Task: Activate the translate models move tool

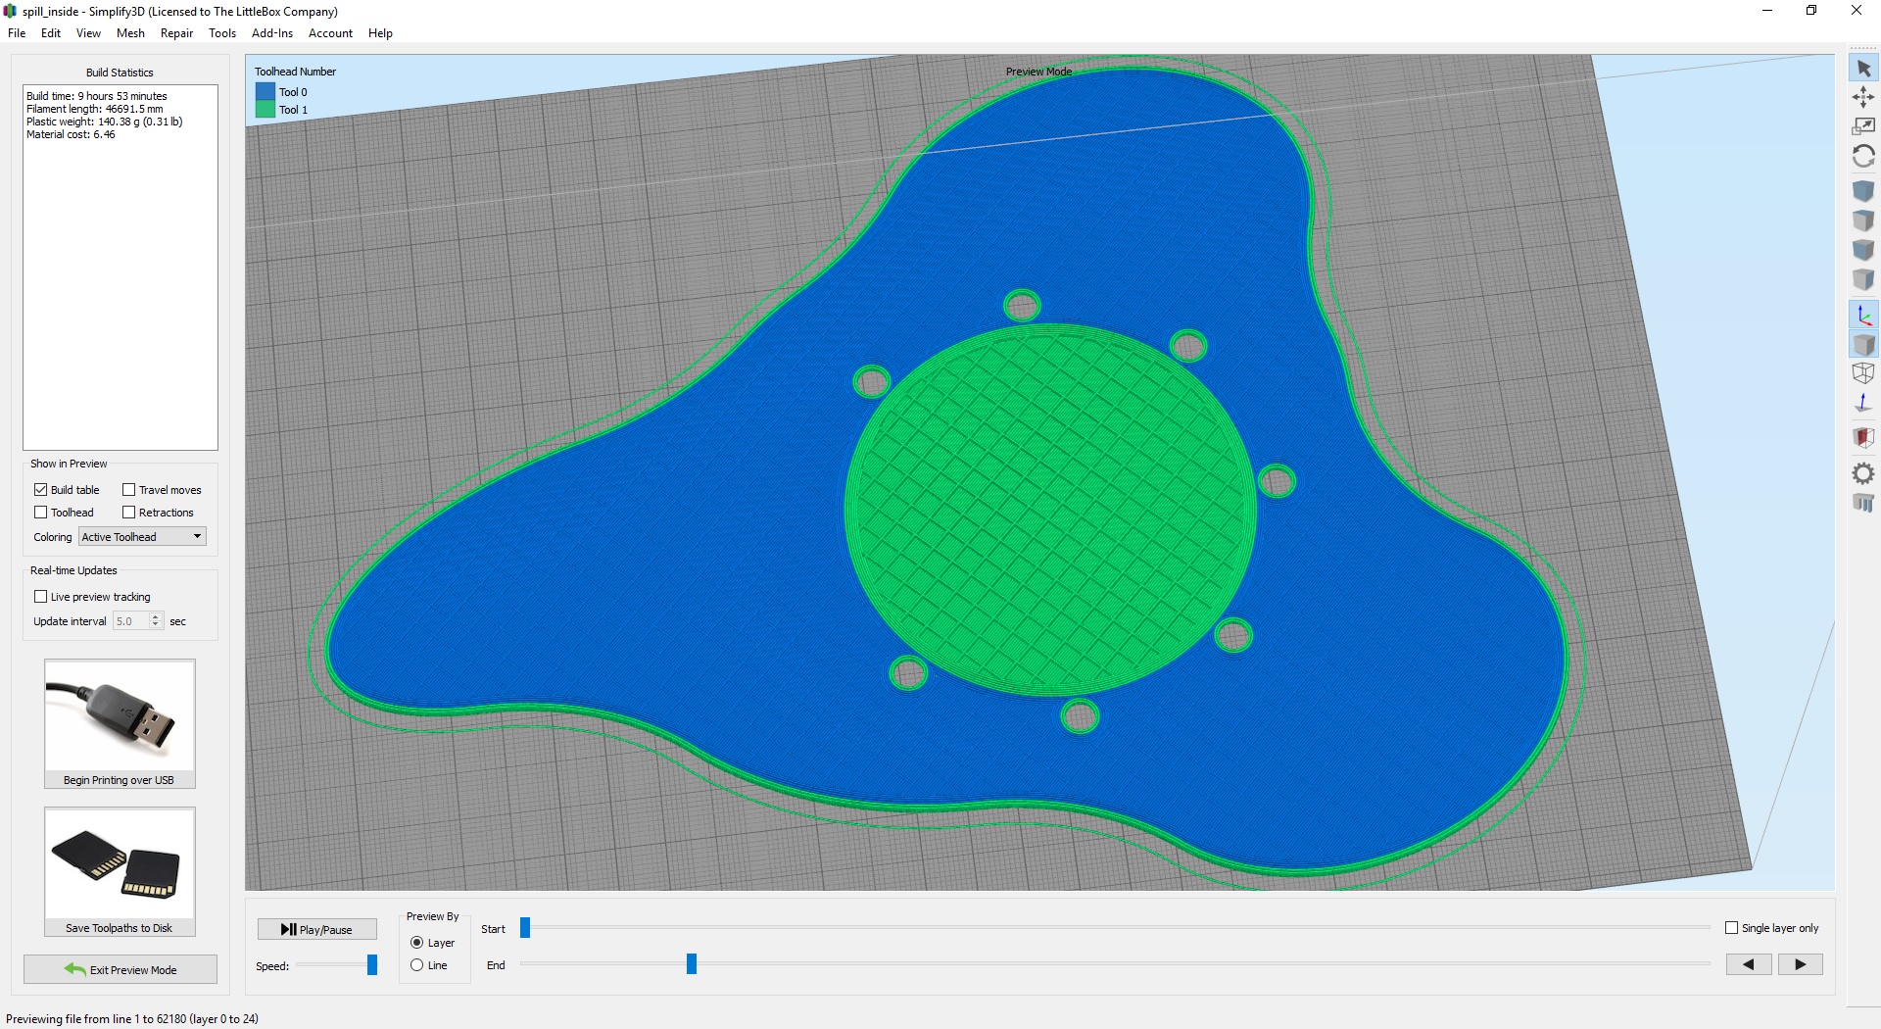Action: (1863, 97)
